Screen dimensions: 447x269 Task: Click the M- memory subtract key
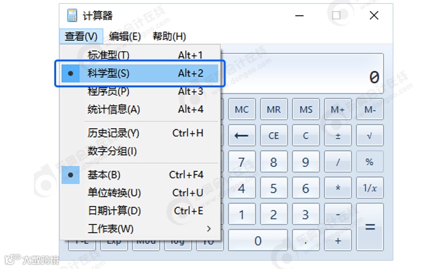[370, 109]
